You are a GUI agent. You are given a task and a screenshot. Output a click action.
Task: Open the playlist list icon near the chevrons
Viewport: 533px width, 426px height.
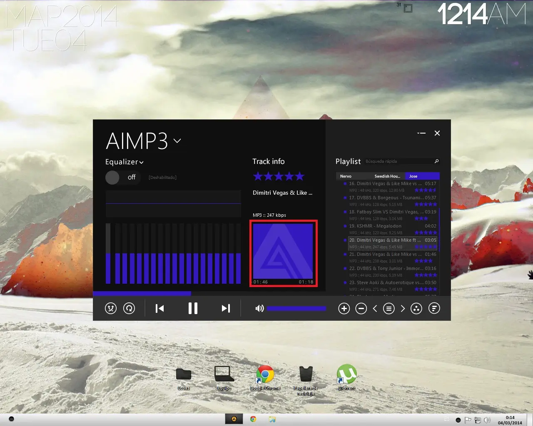pos(389,308)
